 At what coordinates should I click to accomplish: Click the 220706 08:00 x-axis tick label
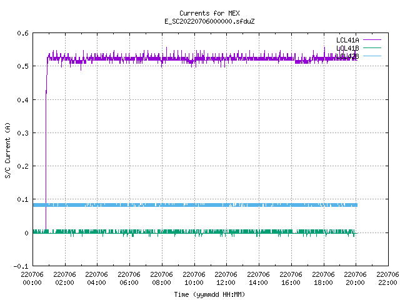161,279
